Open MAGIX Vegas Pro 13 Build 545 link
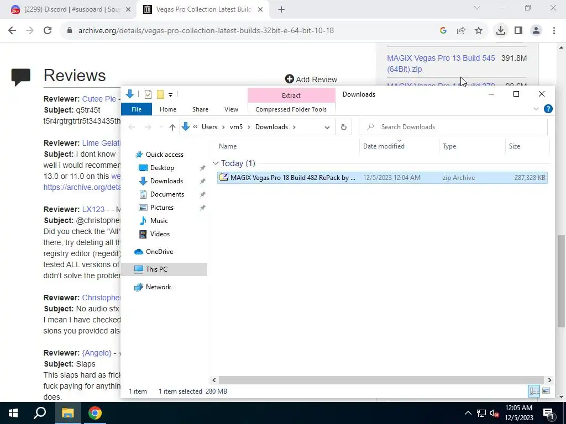This screenshot has width=566, height=424. click(441, 63)
